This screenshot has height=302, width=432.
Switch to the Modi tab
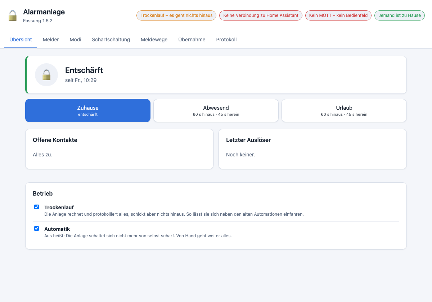(75, 40)
